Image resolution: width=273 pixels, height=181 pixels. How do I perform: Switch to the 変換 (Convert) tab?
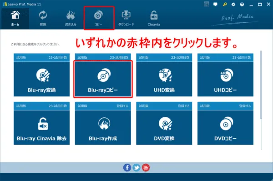[43, 19]
